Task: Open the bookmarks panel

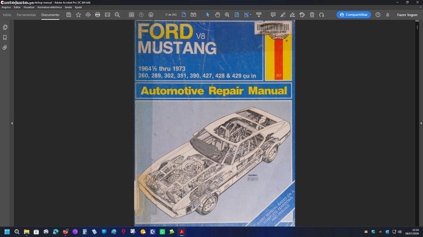Action: 5,37
